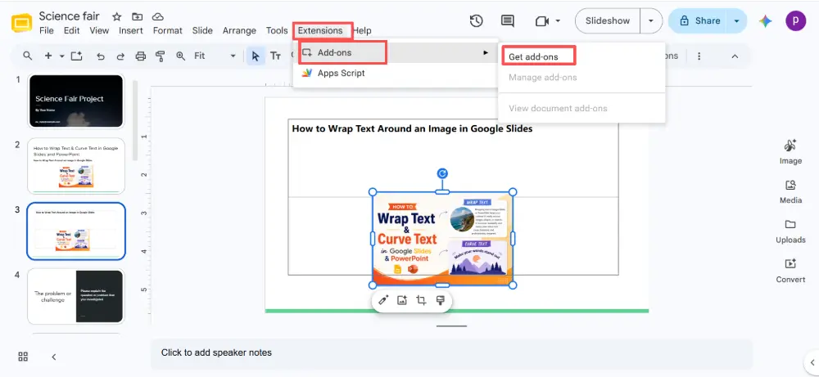This screenshot has height=377, width=819.
Task: Add a new slide with the plus icon
Action: click(48, 56)
